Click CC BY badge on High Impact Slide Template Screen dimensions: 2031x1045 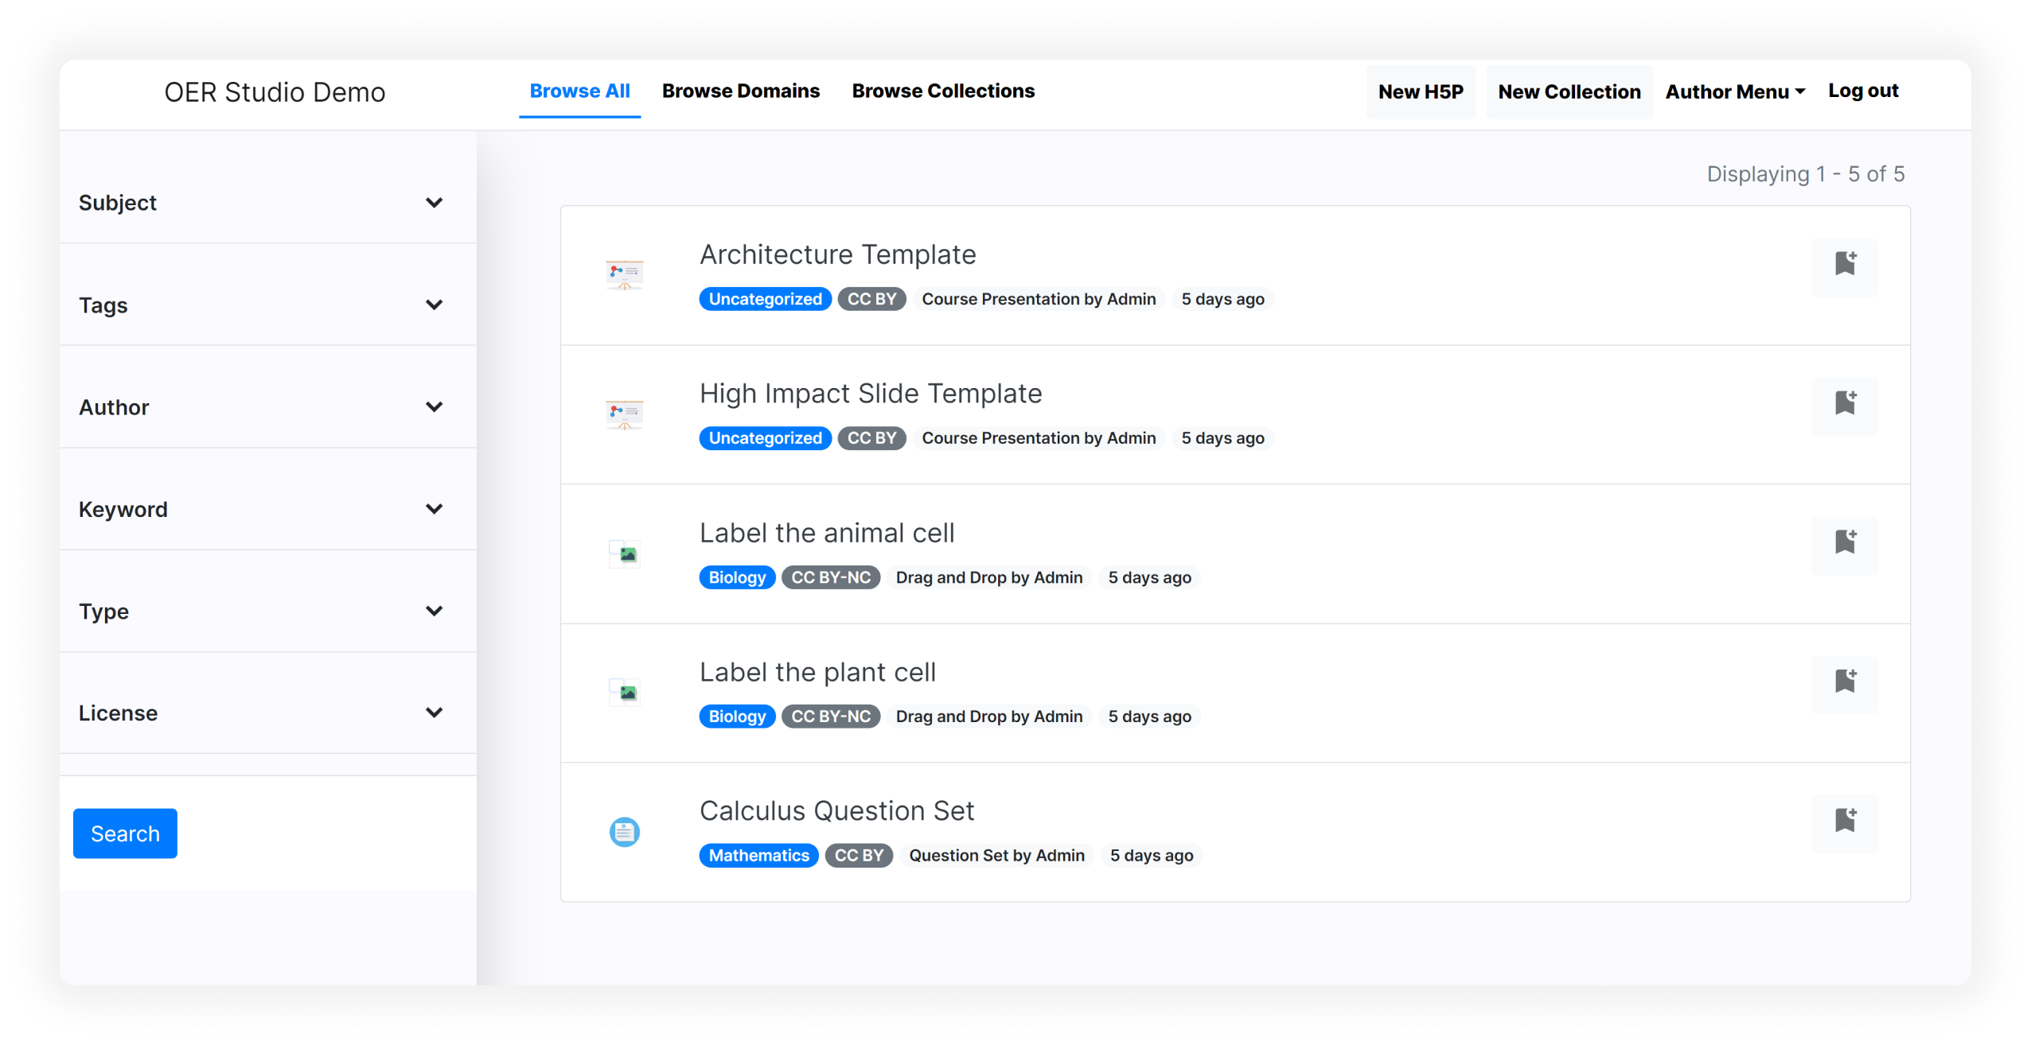pos(871,438)
